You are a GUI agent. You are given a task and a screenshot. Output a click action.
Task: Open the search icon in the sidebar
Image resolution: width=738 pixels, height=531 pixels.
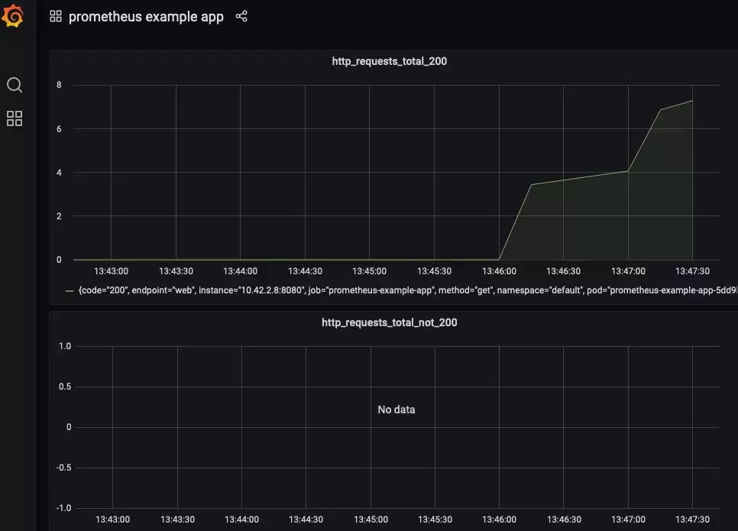pyautogui.click(x=14, y=85)
